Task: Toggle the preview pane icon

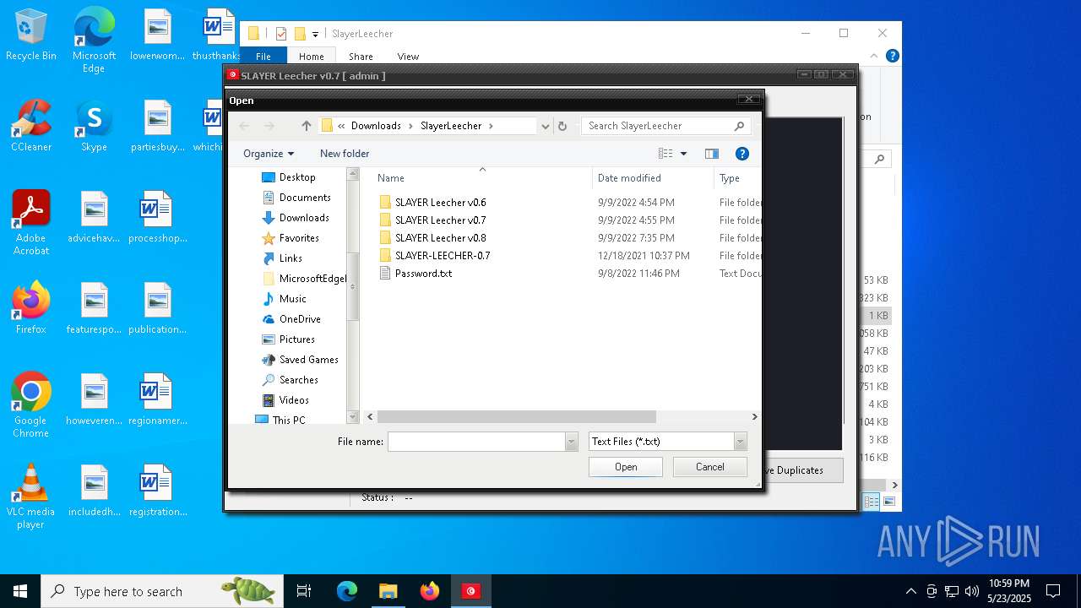Action: pyautogui.click(x=712, y=154)
